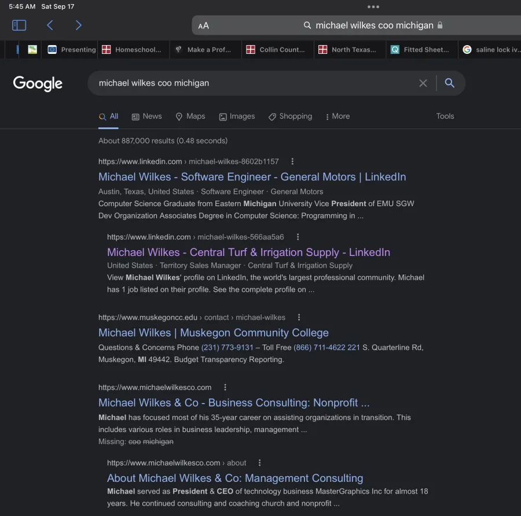This screenshot has width=521, height=516.
Task: Switch to the Make a Prof tab
Action: (x=206, y=50)
